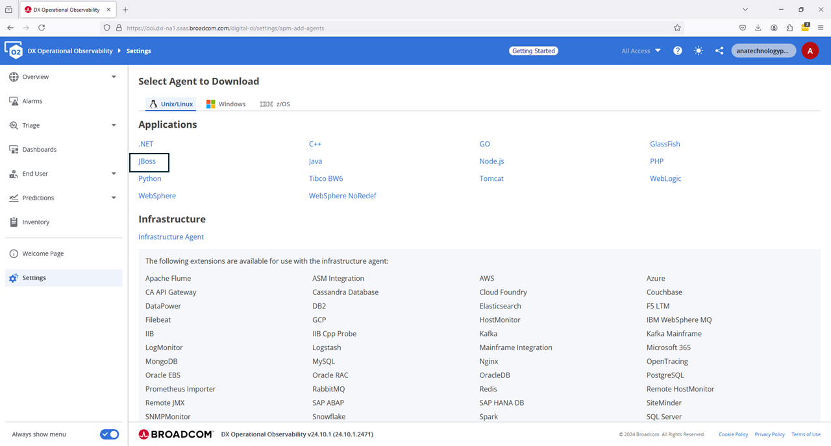Open the Dashboards sidebar icon
831x446 pixels.
click(x=14, y=149)
